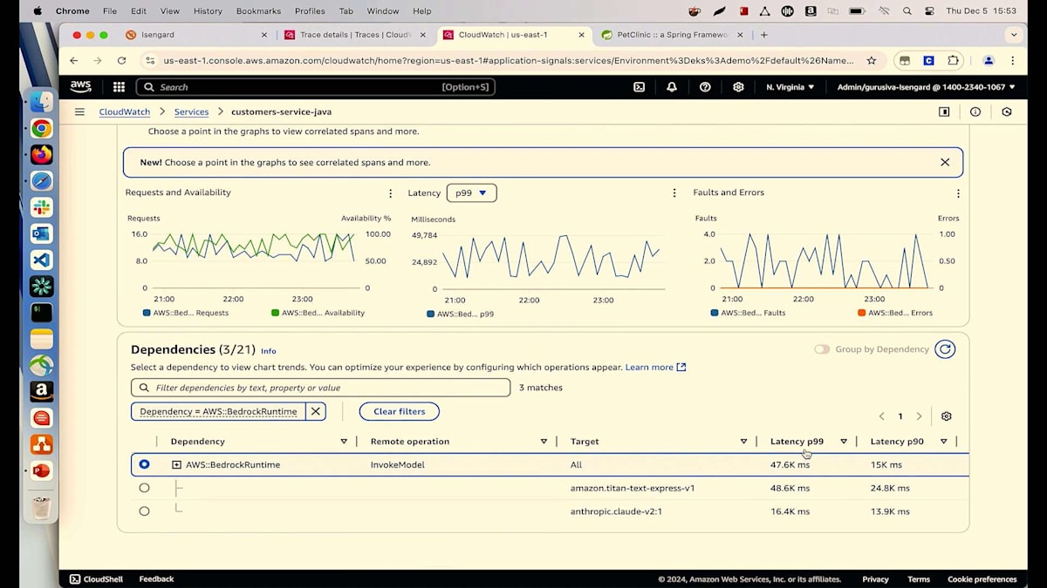Image resolution: width=1047 pixels, height=588 pixels.
Task: Open the Chrome three-dot menu
Action: [1012, 61]
